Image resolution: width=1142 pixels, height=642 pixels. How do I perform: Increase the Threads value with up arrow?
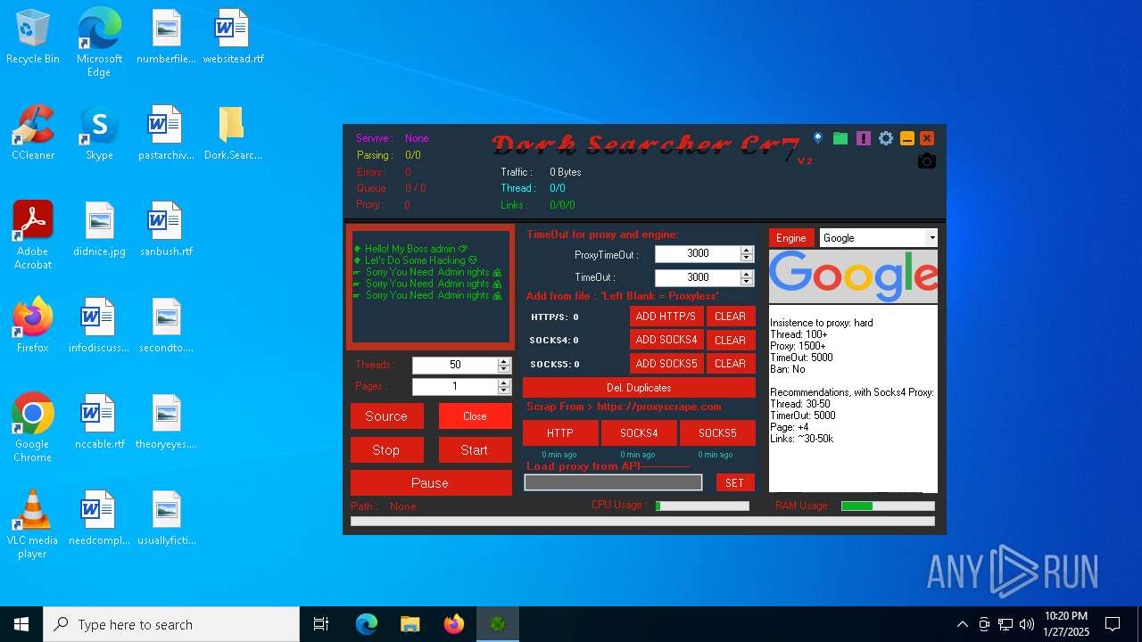point(504,361)
